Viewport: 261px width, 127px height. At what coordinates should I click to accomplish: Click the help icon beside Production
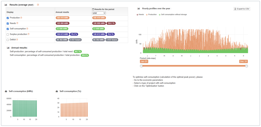pyautogui.click(x=21, y=18)
